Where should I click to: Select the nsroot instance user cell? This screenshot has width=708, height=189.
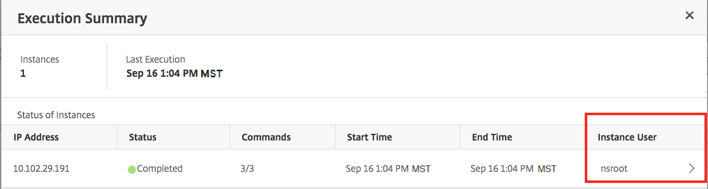pos(613,169)
